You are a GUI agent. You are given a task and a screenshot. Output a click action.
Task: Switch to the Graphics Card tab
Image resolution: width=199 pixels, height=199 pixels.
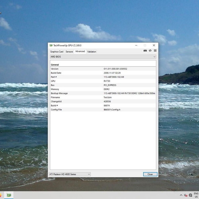(57, 52)
